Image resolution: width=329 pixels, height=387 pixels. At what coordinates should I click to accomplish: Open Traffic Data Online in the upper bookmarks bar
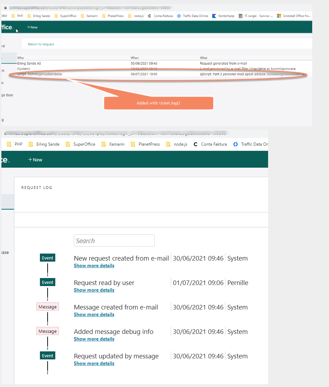click(x=192, y=16)
